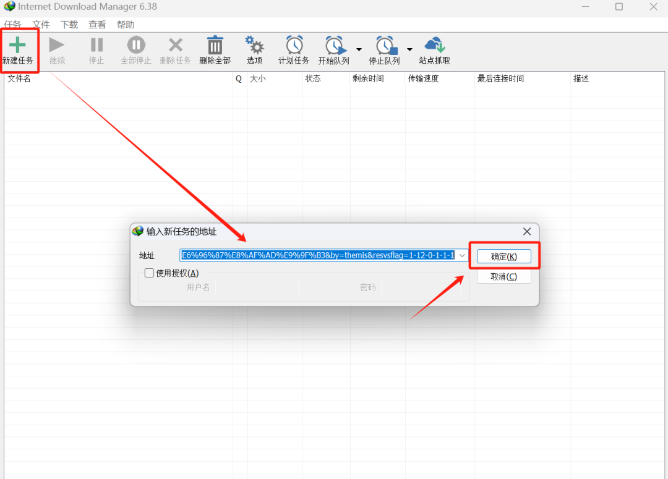Click the 停止队列 clock icon

pyautogui.click(x=387, y=46)
